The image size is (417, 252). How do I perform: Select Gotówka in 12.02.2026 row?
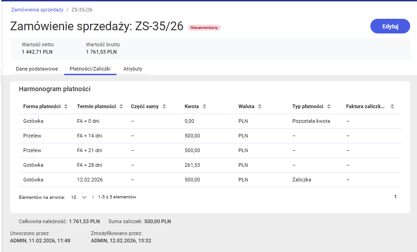tap(33, 180)
